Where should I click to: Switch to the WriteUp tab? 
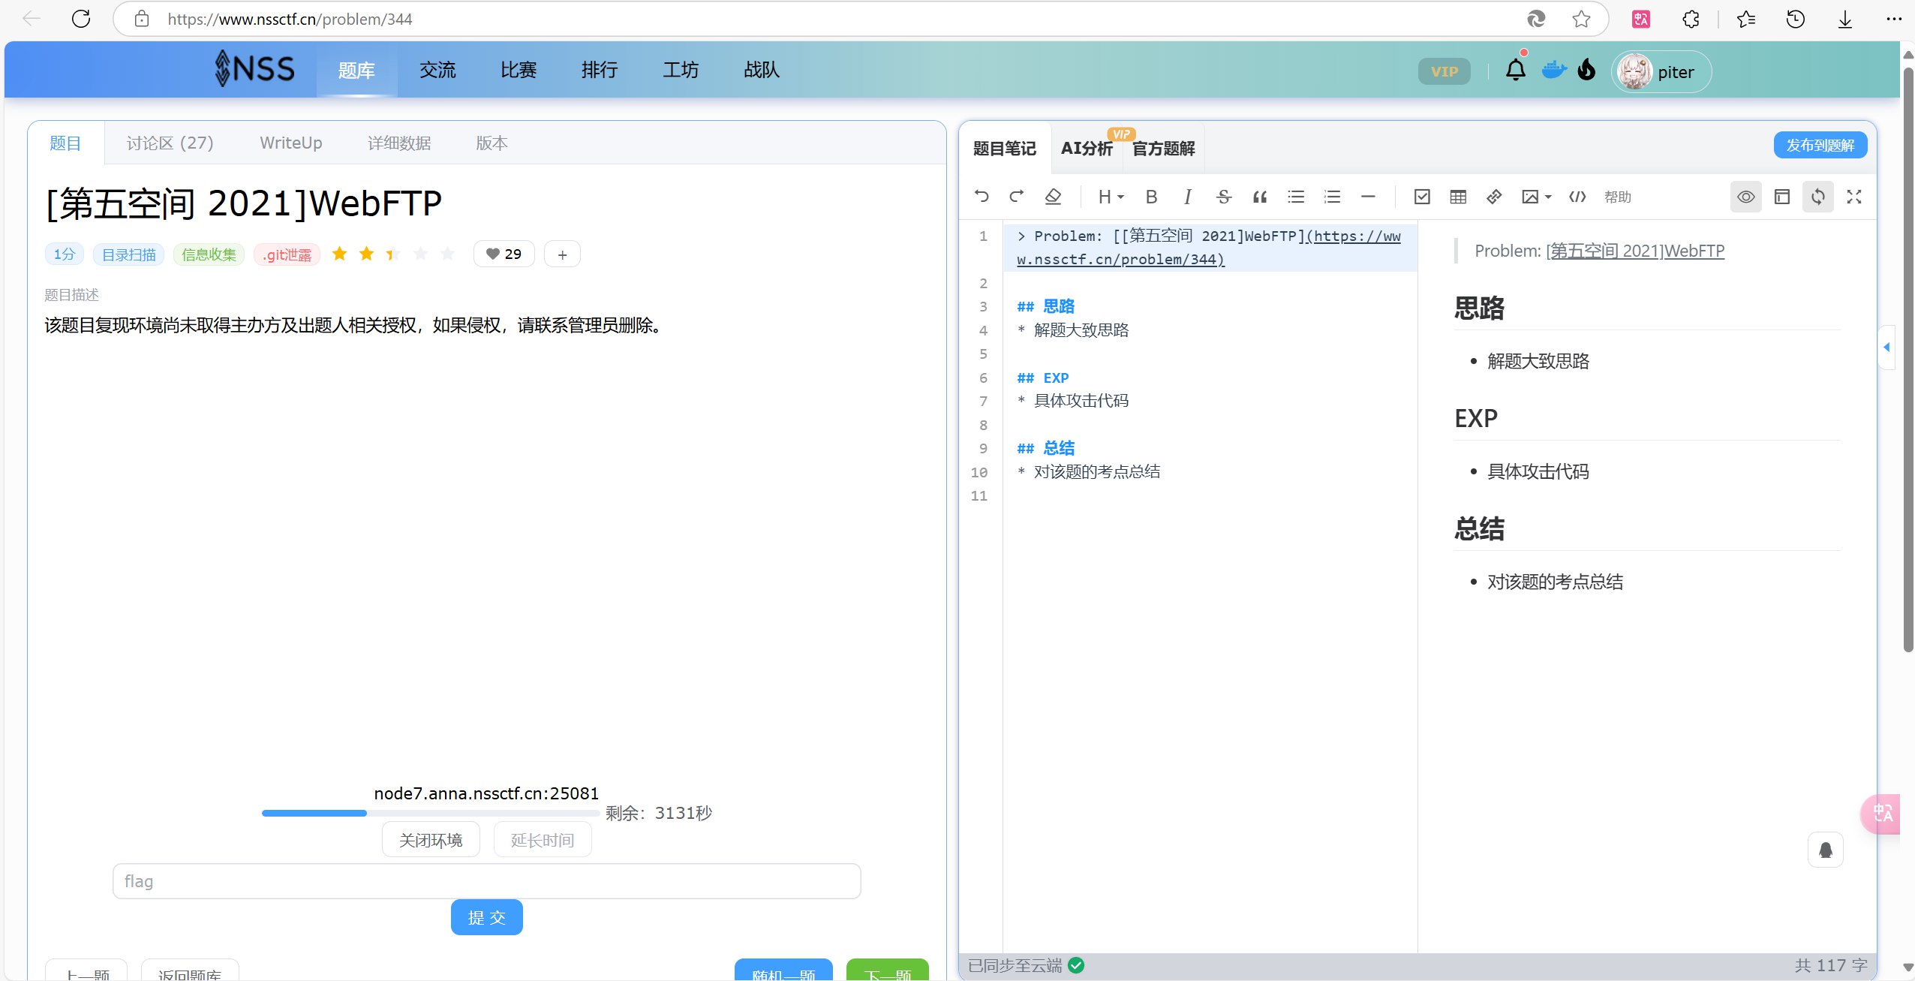(290, 143)
